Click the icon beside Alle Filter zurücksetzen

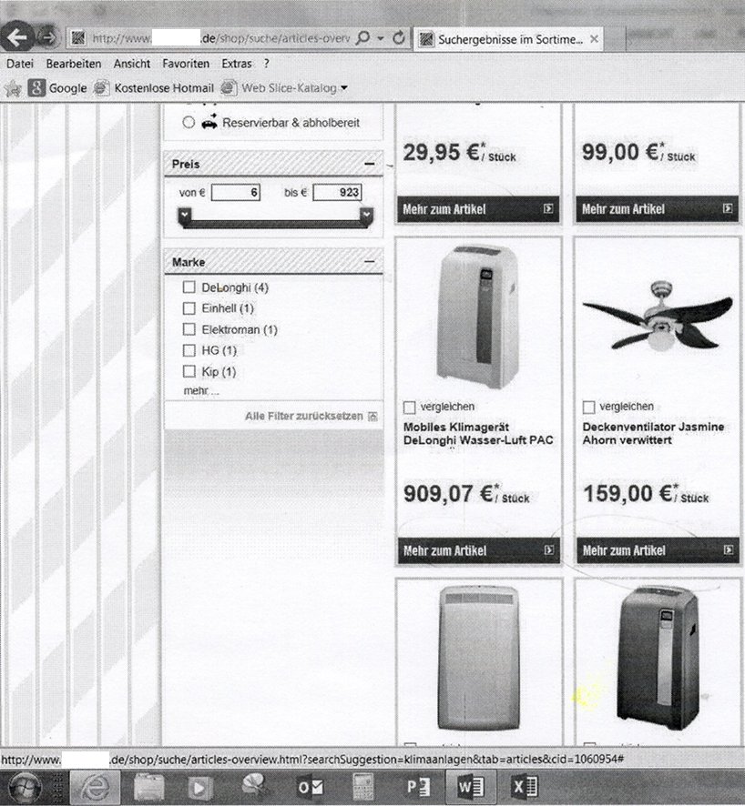373,417
